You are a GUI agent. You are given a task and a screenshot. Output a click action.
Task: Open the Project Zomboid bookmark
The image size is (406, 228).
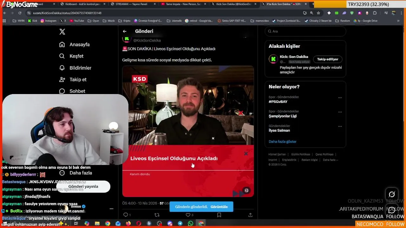[x=286, y=21]
